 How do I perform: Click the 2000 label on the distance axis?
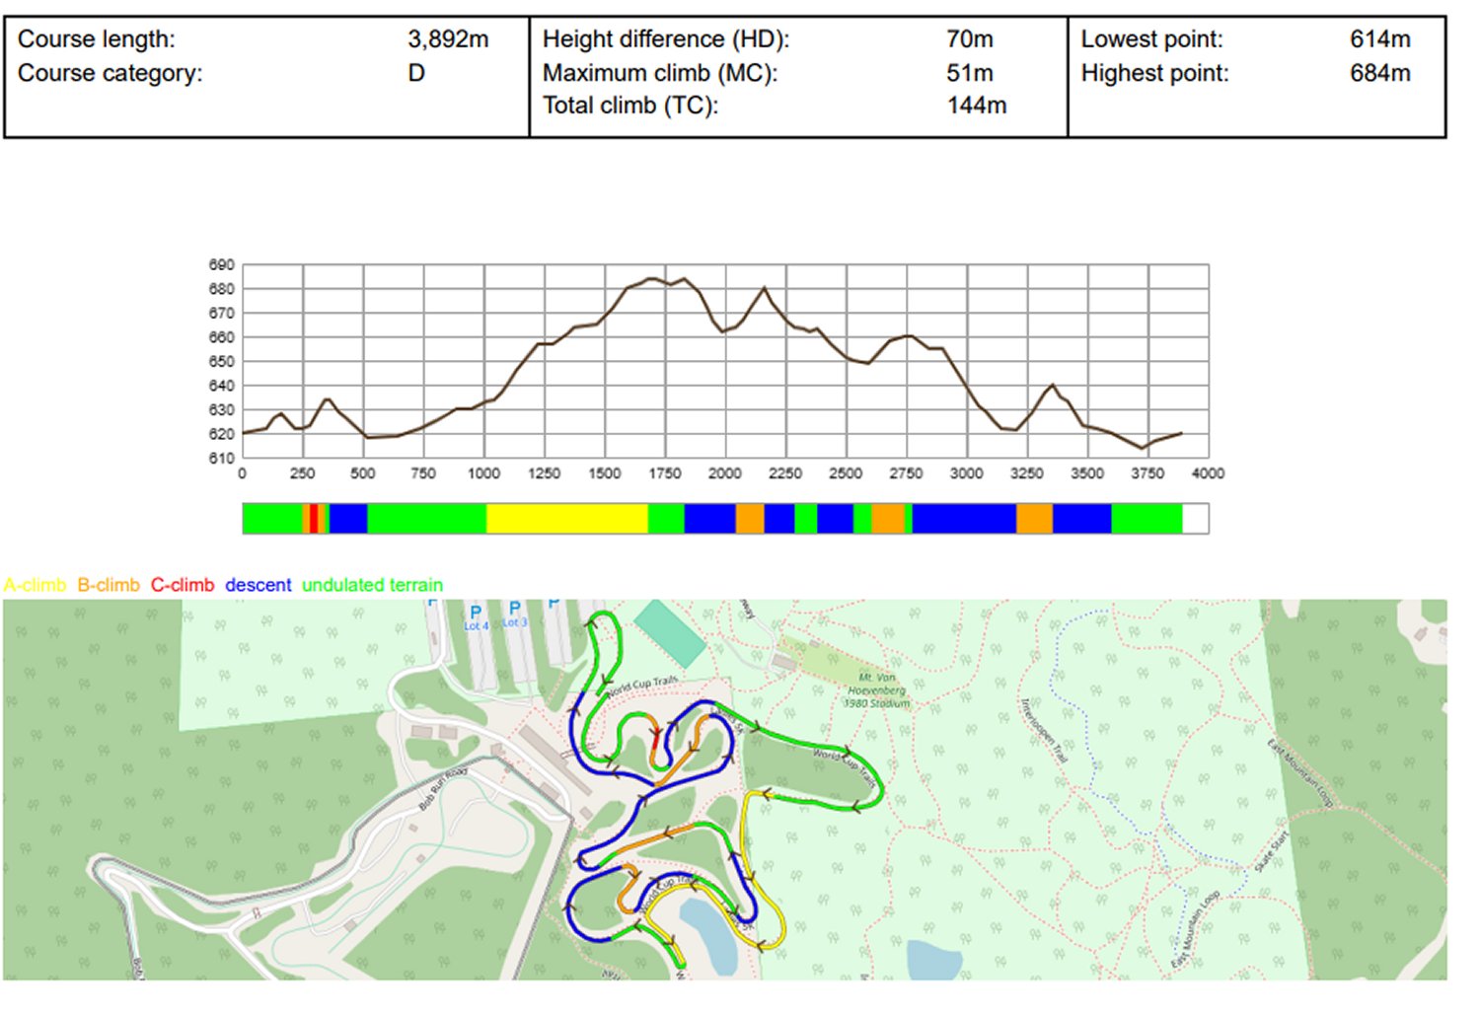pyautogui.click(x=724, y=473)
